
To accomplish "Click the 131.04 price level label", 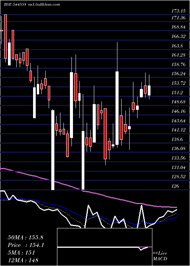I will click(178, 168).
